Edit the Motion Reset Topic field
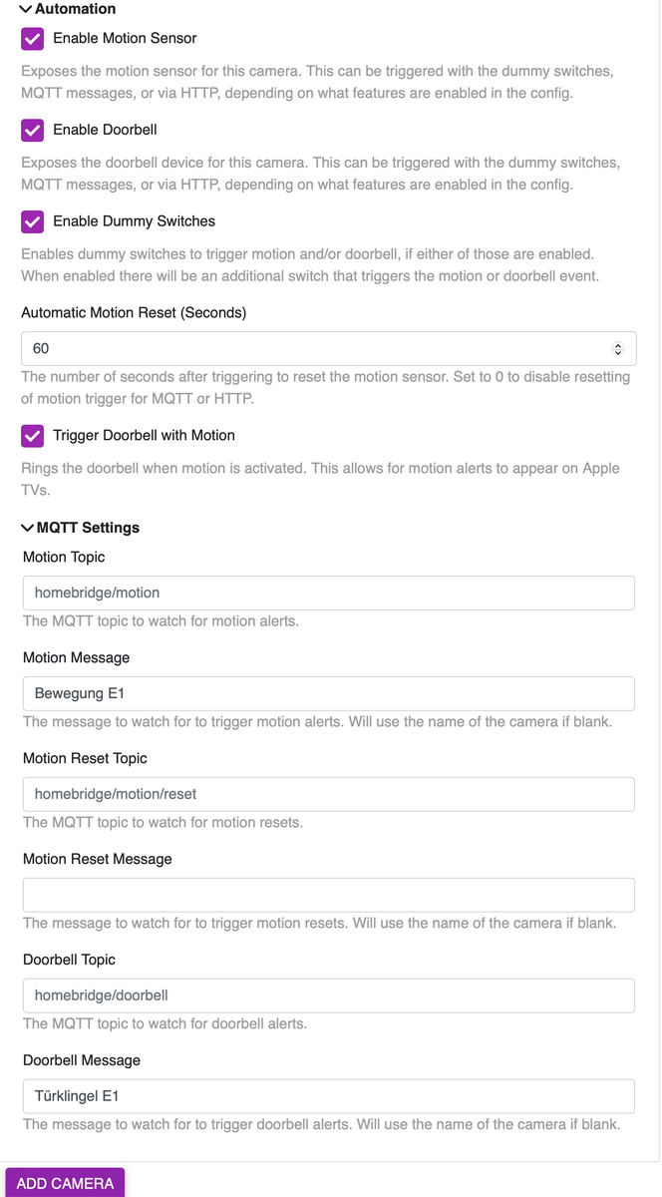Screen dimensions: 662x1197 coord(328,794)
